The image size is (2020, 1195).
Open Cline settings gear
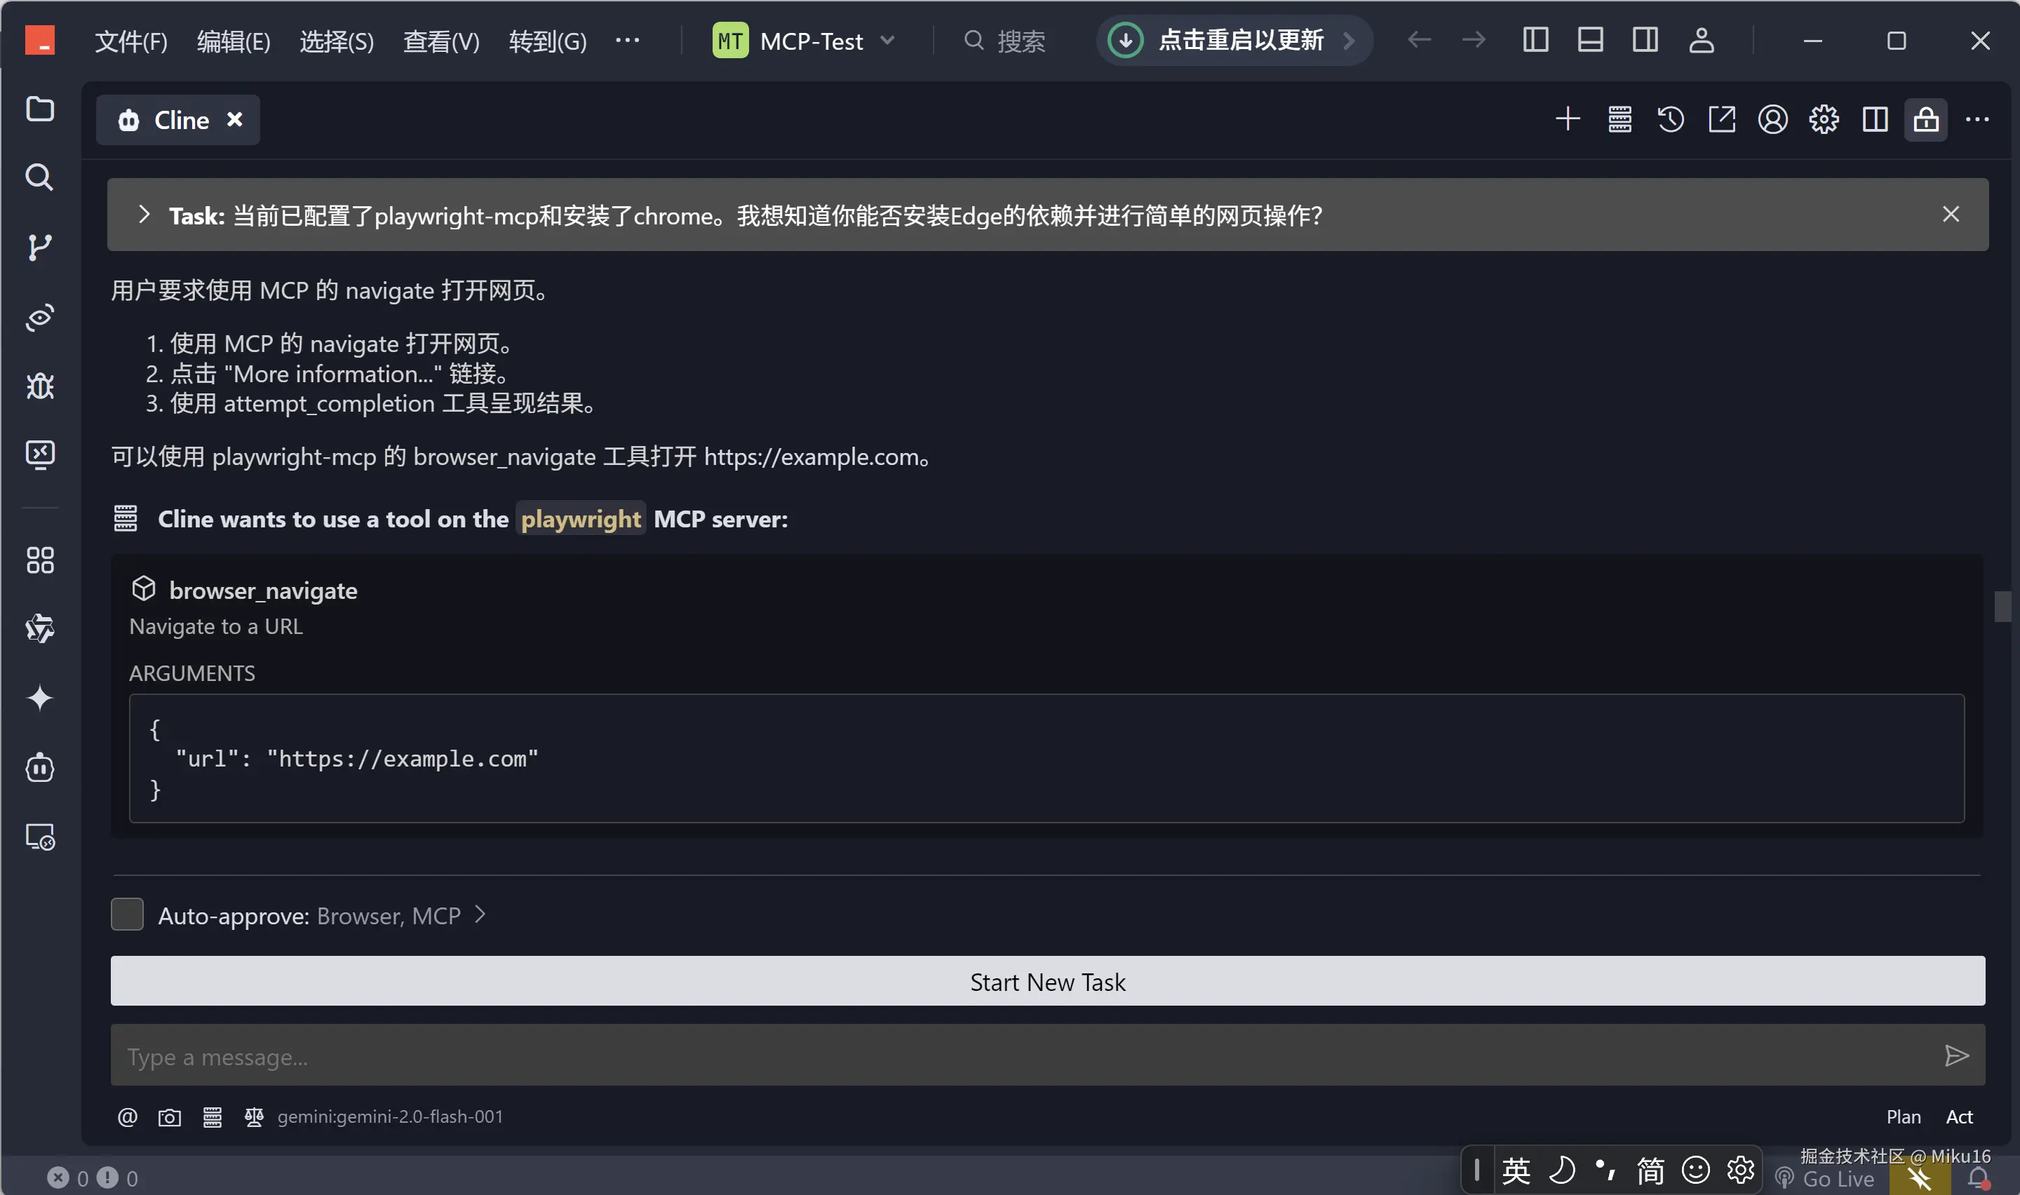pyautogui.click(x=1824, y=120)
